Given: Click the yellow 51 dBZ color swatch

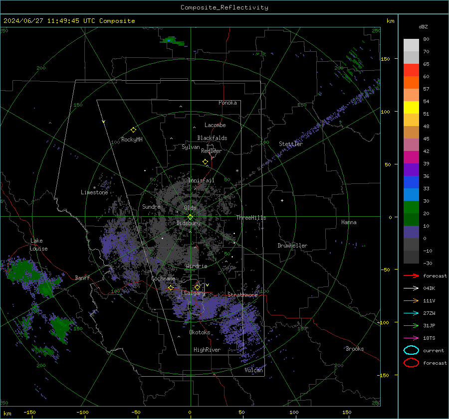Looking at the screenshot, I should click(411, 108).
